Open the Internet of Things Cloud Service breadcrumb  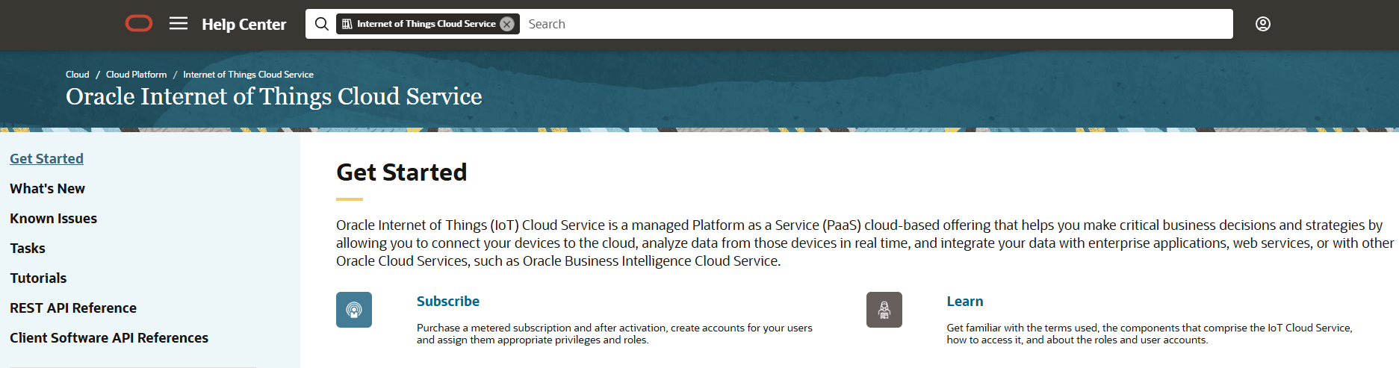pos(248,75)
